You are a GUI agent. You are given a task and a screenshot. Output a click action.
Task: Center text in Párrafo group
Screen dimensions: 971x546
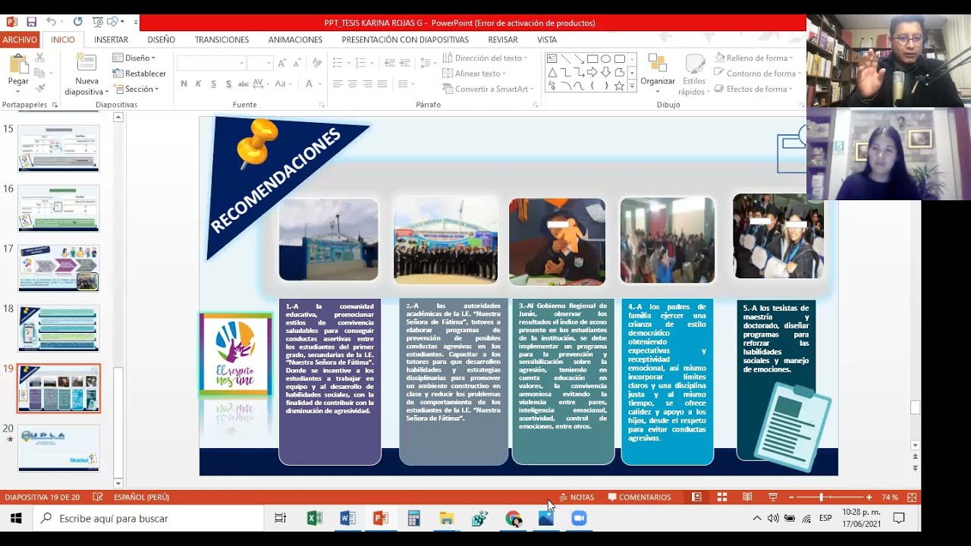pos(353,83)
